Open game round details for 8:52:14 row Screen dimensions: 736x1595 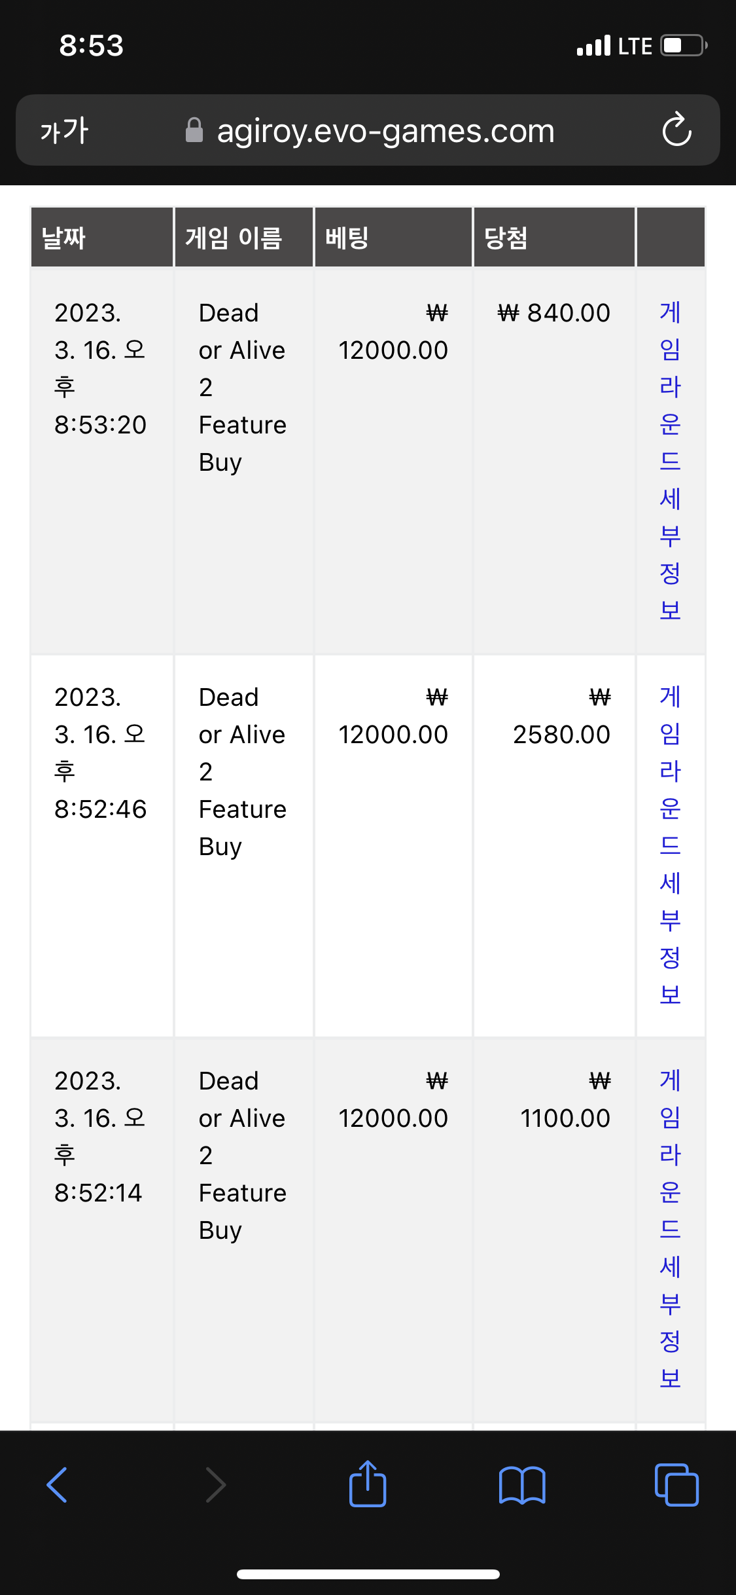pyautogui.click(x=671, y=1229)
